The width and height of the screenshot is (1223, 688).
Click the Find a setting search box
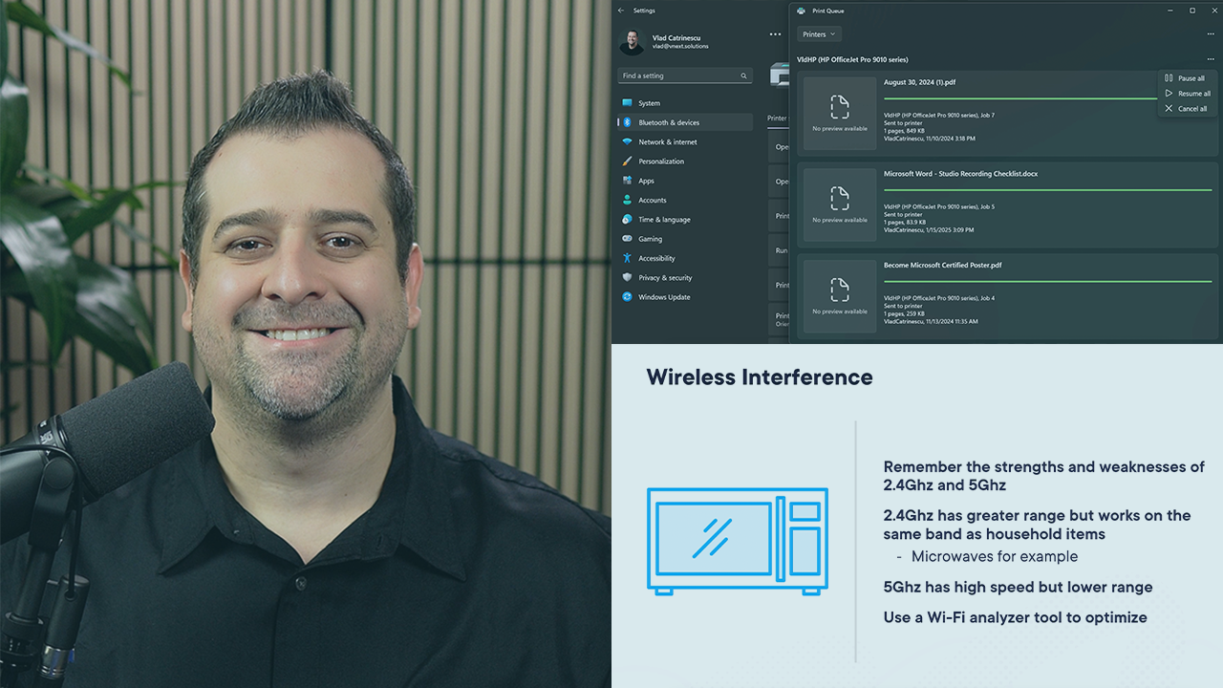[676, 75]
